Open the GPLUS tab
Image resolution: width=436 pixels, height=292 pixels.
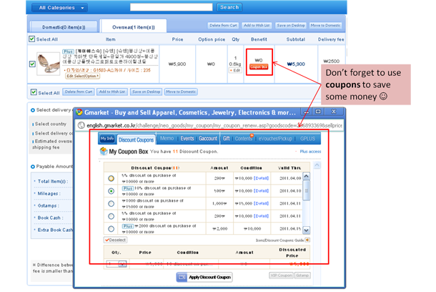(x=307, y=139)
